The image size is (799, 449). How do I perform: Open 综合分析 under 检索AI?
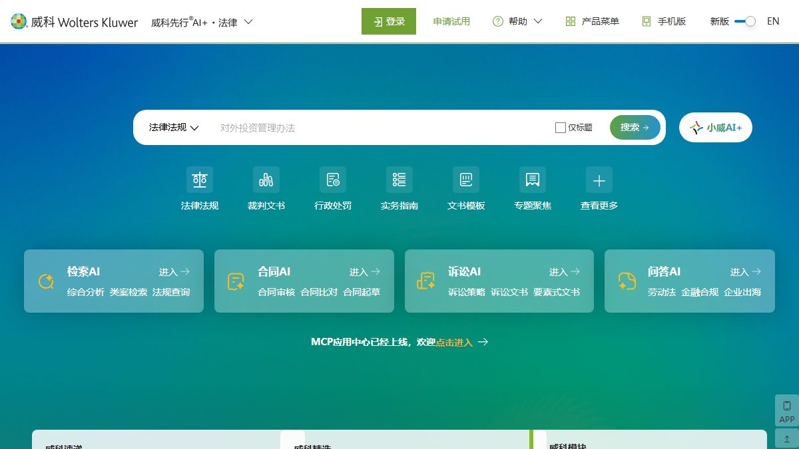[86, 292]
